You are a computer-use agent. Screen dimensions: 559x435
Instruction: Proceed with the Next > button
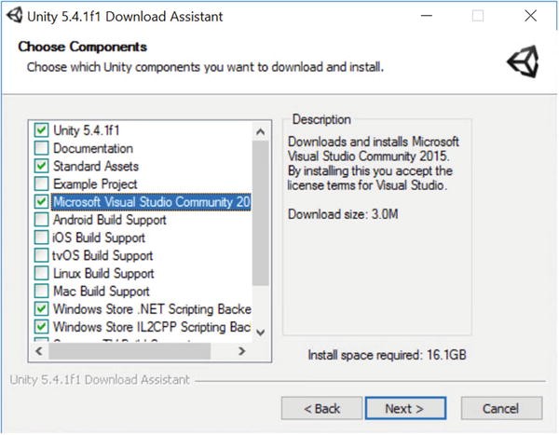click(x=405, y=408)
